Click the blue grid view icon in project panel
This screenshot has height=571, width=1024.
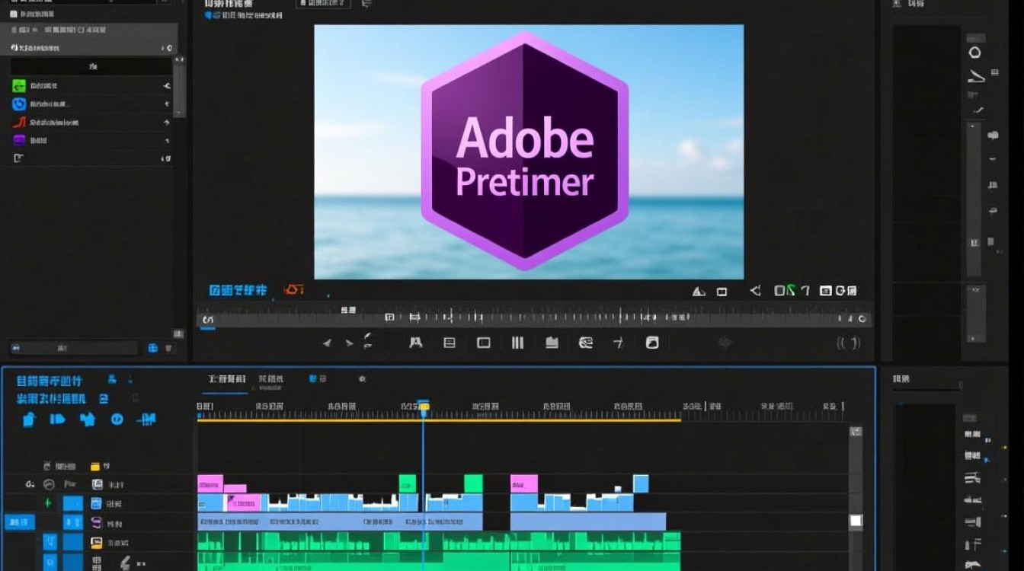coord(152,348)
